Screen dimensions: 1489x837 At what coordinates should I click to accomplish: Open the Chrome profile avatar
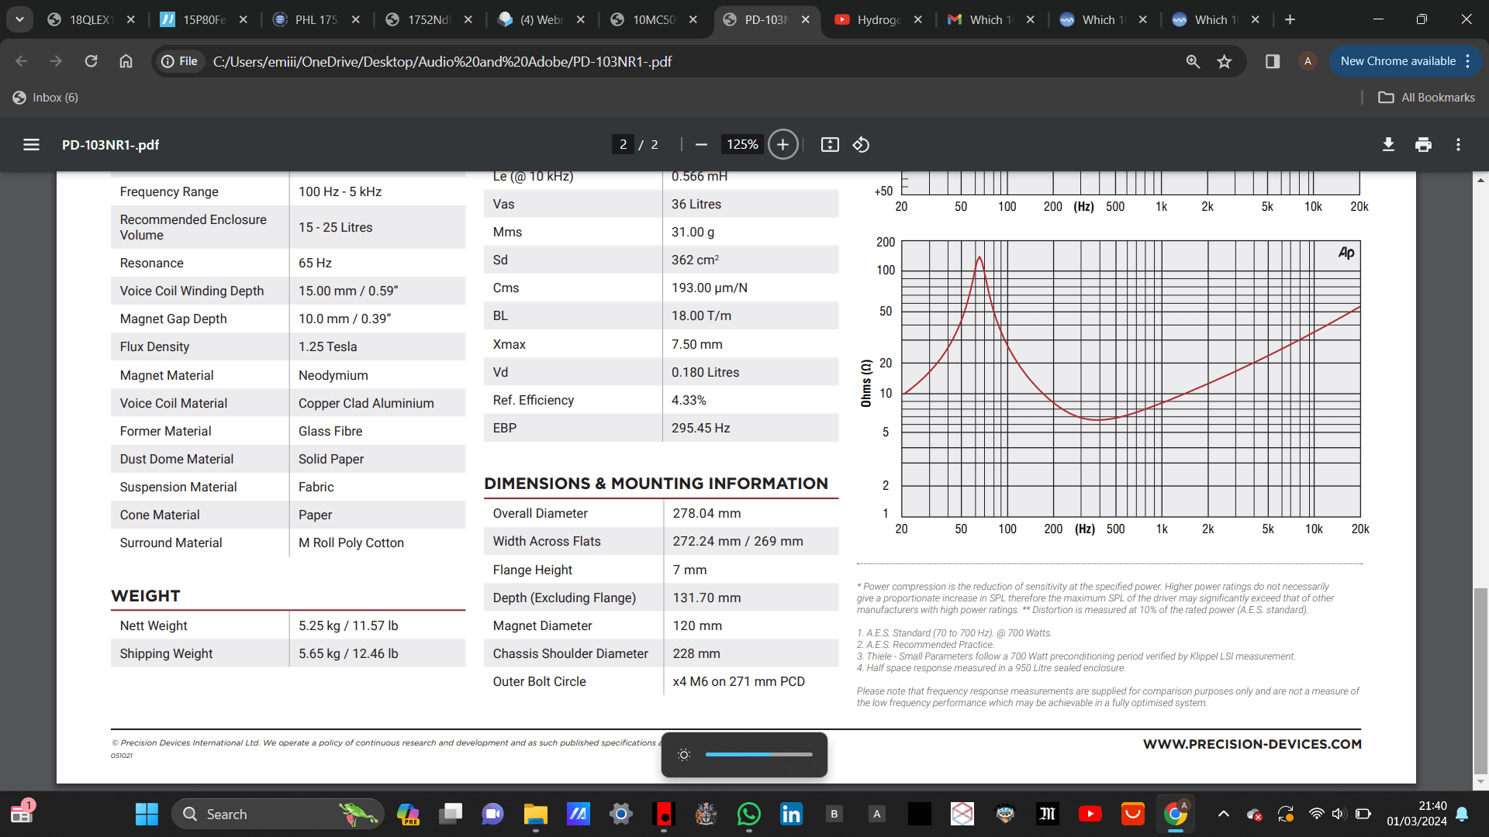[x=1308, y=61]
